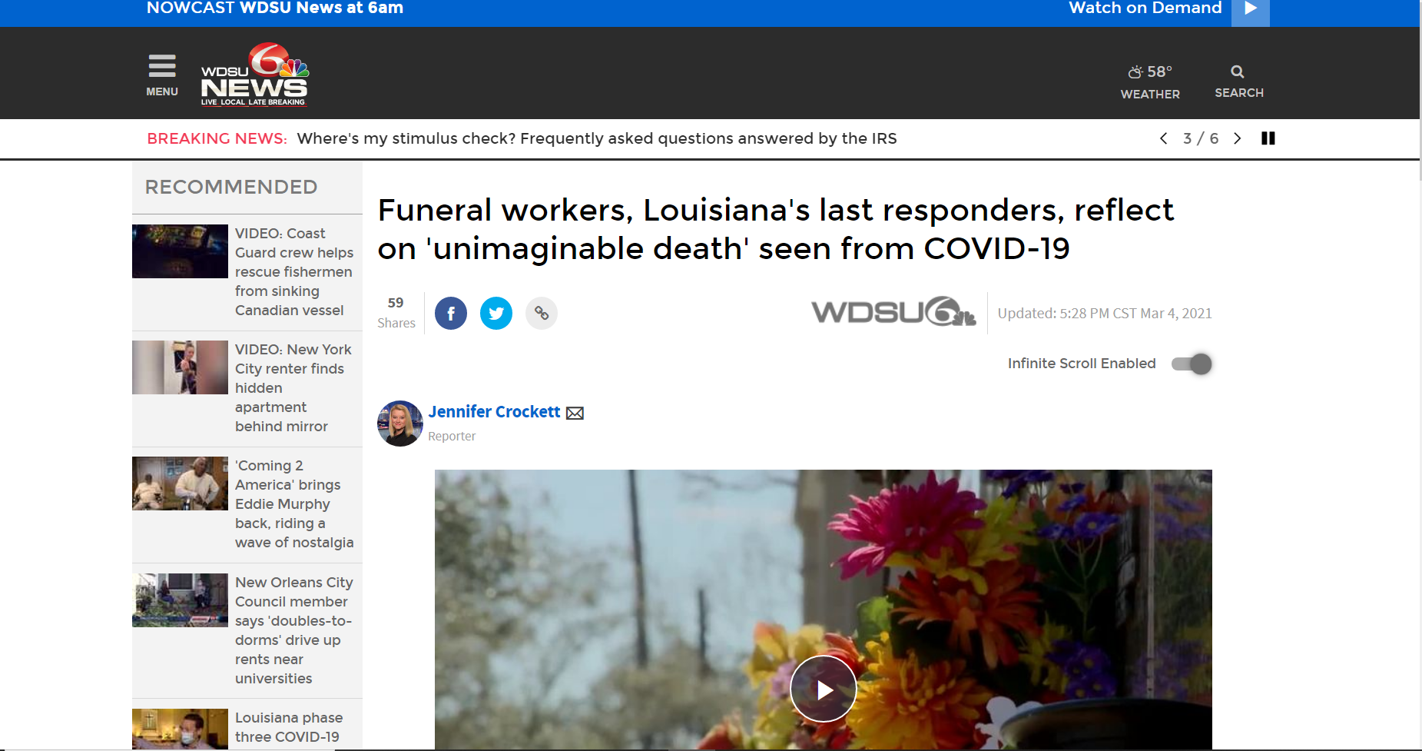Open Jennifer Crockett's reporter profile
This screenshot has width=1422, height=751.
[494, 412]
